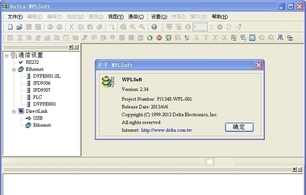Image resolution: width=306 pixels, height=195 pixels.
Task: Increase the toolbar number spinner value
Action: [211, 25]
